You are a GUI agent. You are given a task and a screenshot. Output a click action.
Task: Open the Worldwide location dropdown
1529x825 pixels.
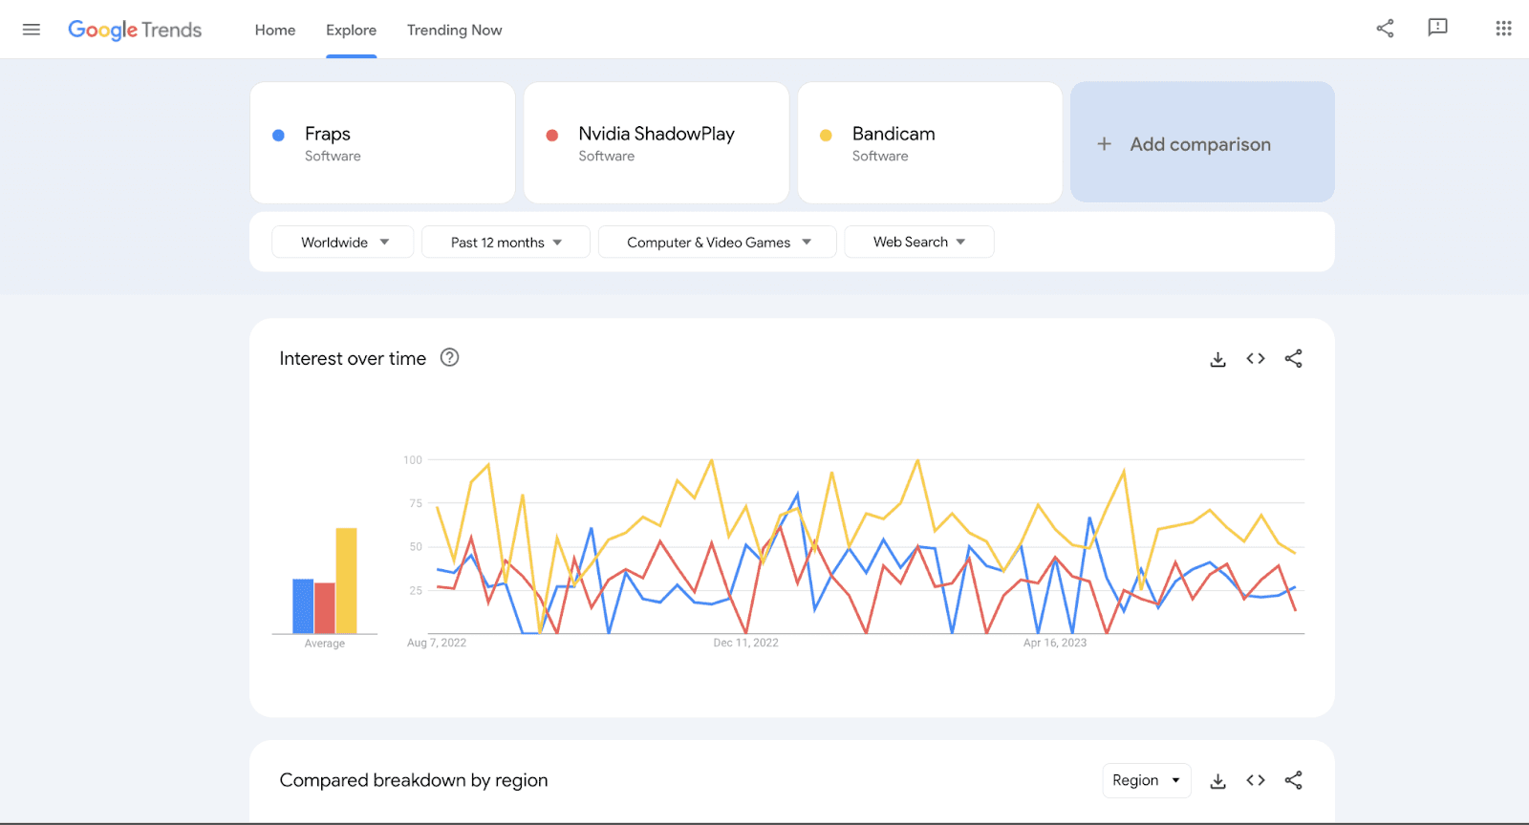(x=343, y=243)
